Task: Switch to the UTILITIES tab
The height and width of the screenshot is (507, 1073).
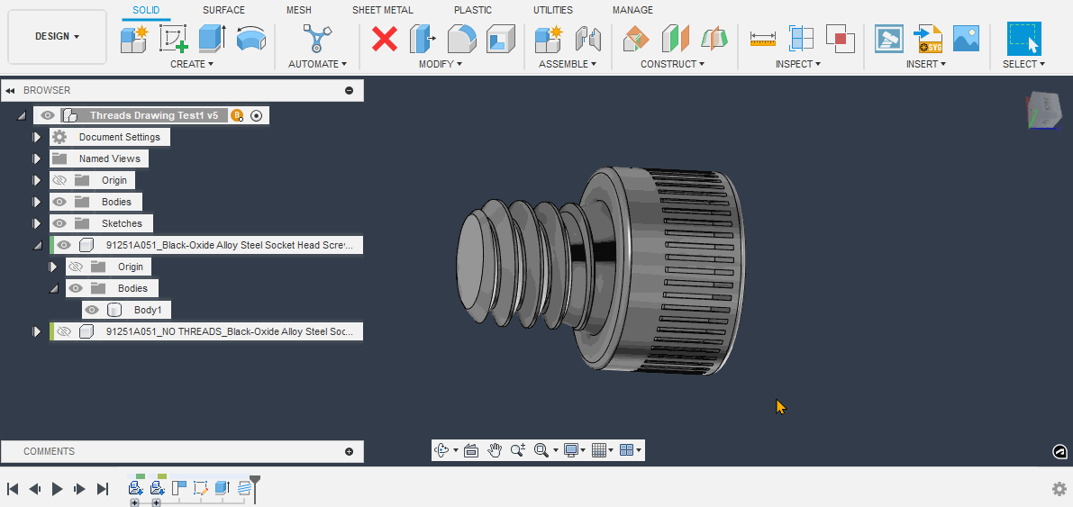Action: pos(553,10)
